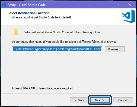
Task: Click the 'Select Destination Location' heading
Action: (x=28, y=13)
